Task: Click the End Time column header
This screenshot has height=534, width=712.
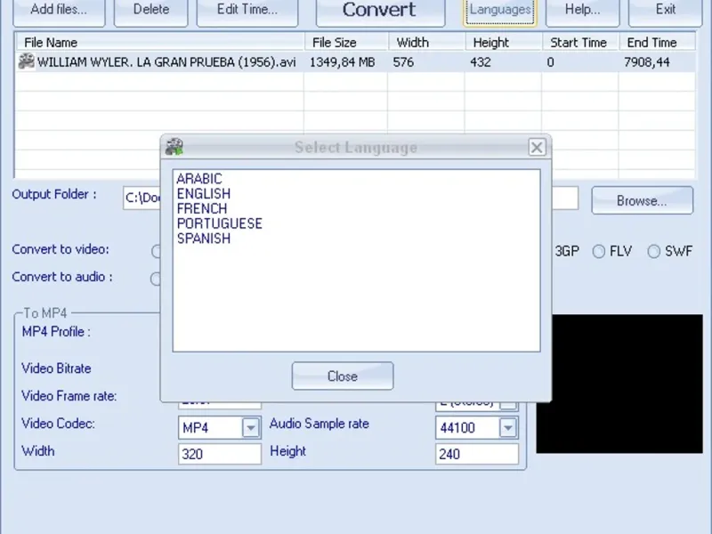Action: coord(657,42)
